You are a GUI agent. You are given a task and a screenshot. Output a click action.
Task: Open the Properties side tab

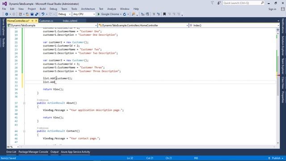coord(283,97)
